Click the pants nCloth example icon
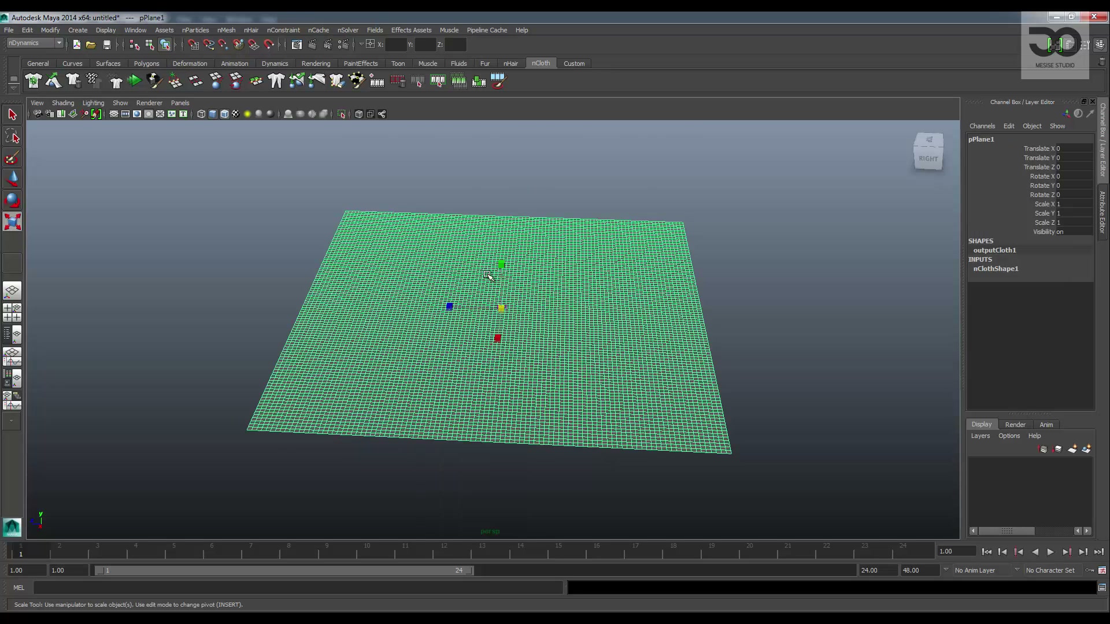Image resolution: width=1110 pixels, height=624 pixels. [276, 81]
